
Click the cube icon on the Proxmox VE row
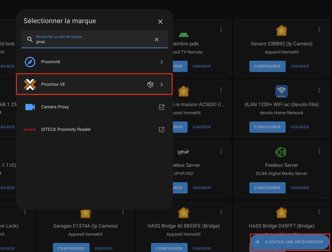150,85
